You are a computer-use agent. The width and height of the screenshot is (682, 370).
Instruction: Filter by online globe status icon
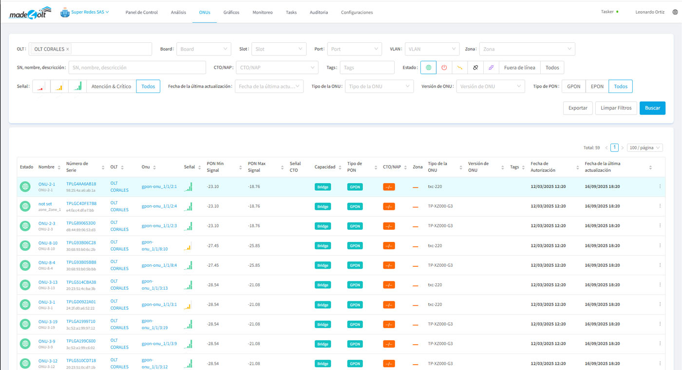[x=428, y=68]
